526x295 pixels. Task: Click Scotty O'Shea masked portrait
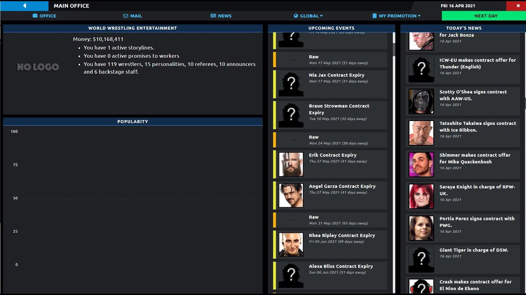(421, 101)
